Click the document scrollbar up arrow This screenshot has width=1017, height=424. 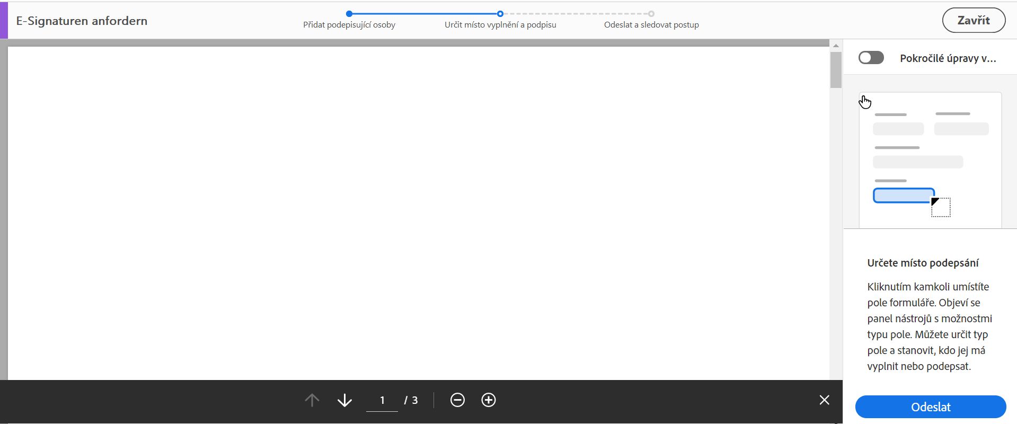click(836, 46)
